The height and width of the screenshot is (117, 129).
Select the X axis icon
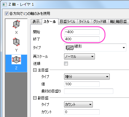16,24
